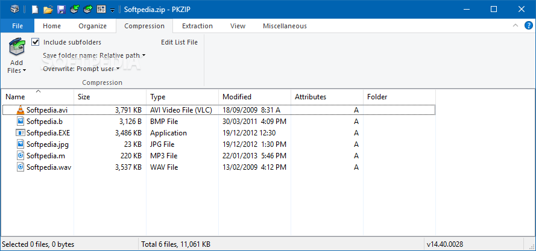
Task: Click Edit List File
Action: tap(179, 42)
